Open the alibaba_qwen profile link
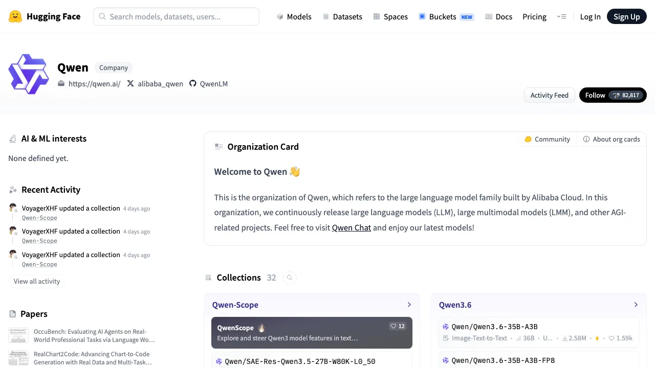 [160, 83]
